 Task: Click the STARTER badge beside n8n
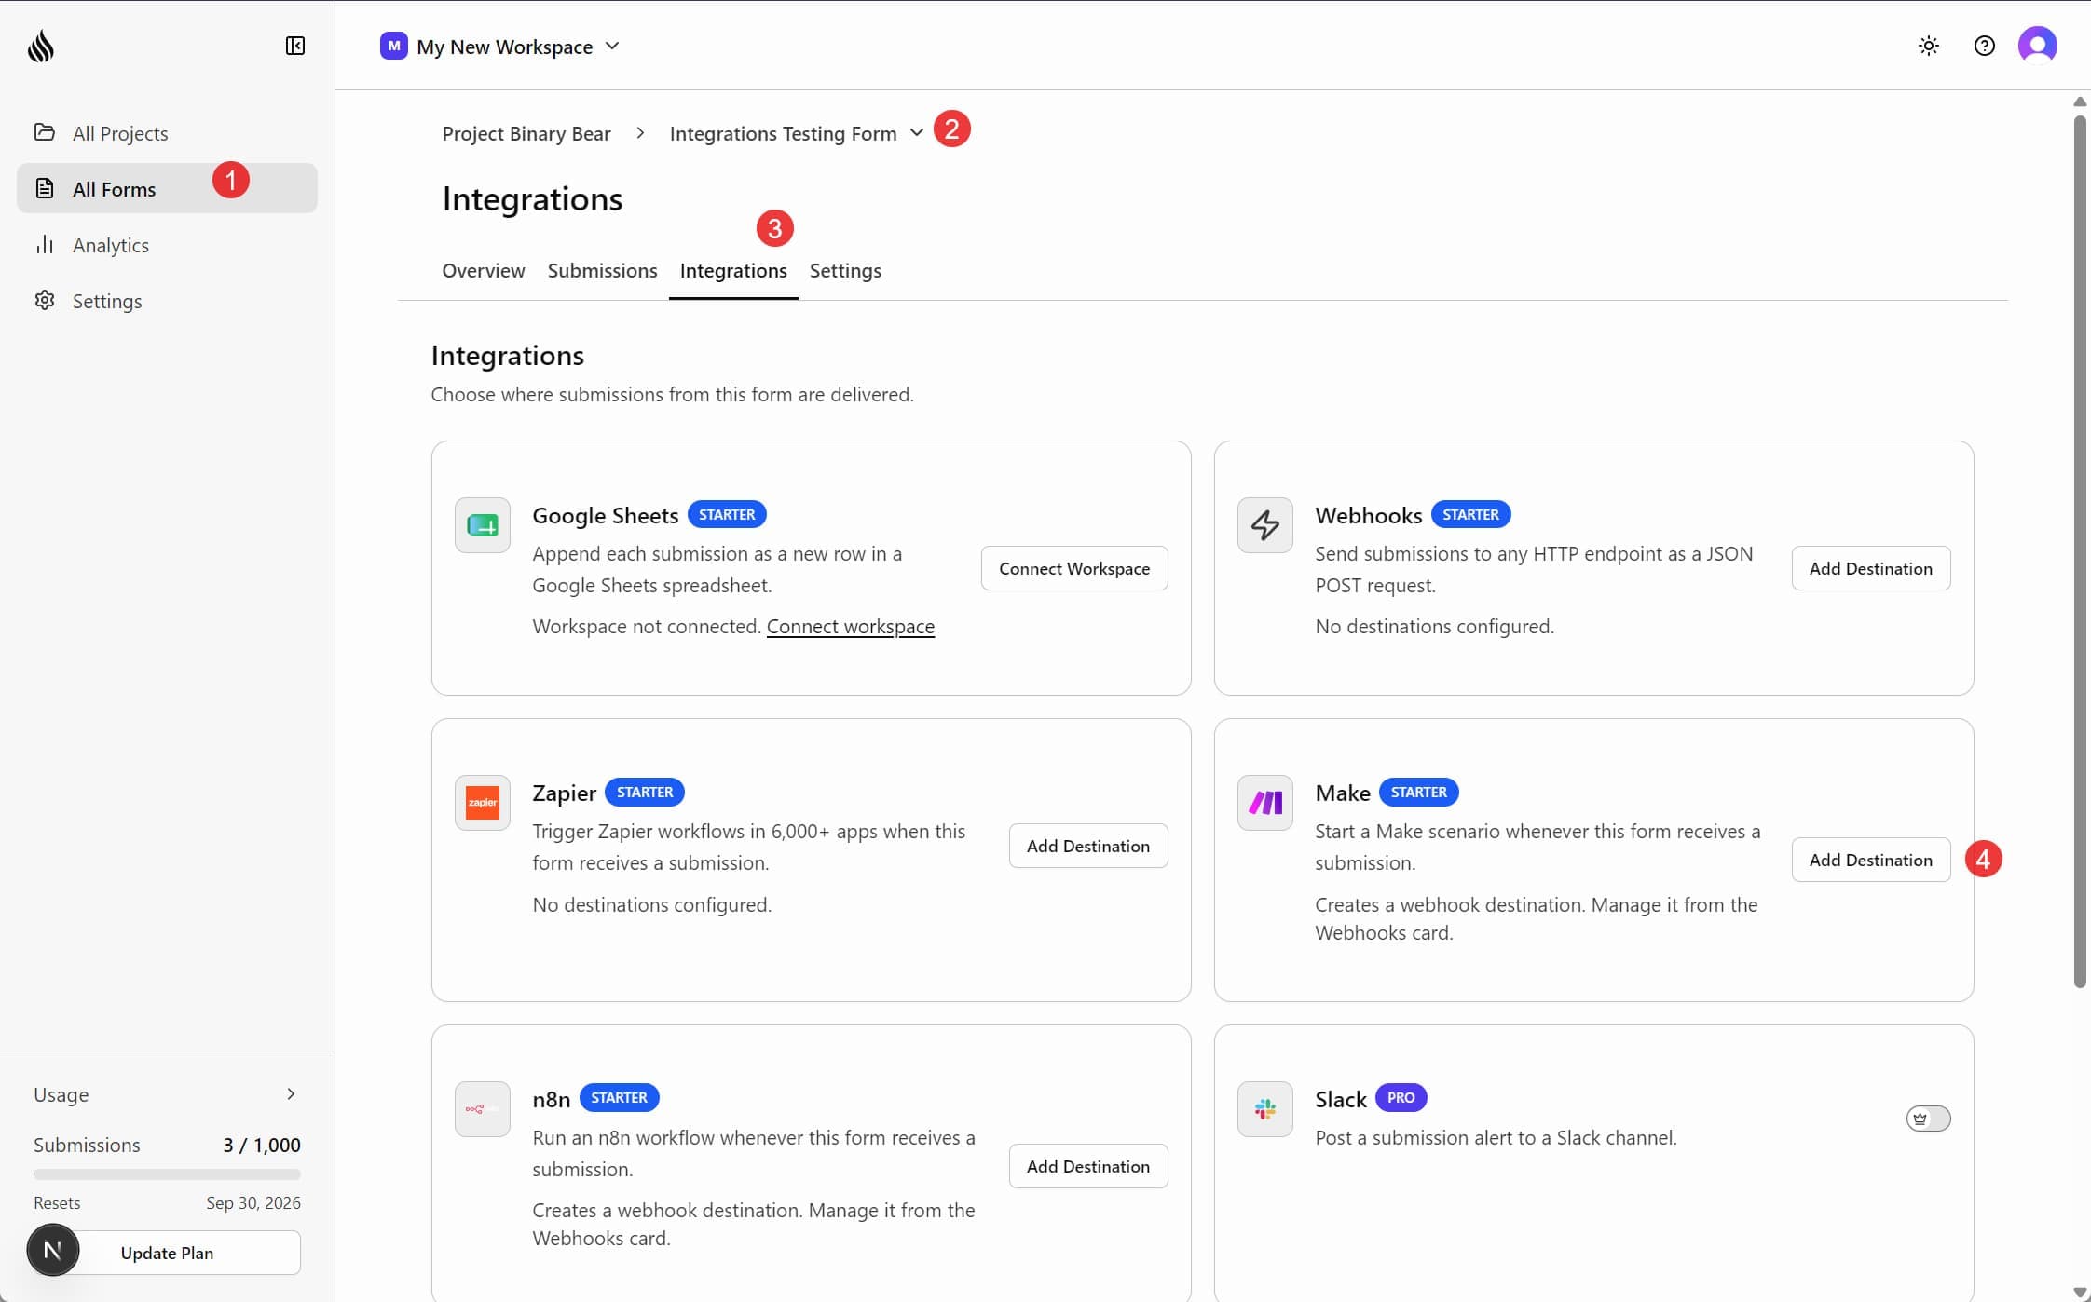coord(619,1097)
